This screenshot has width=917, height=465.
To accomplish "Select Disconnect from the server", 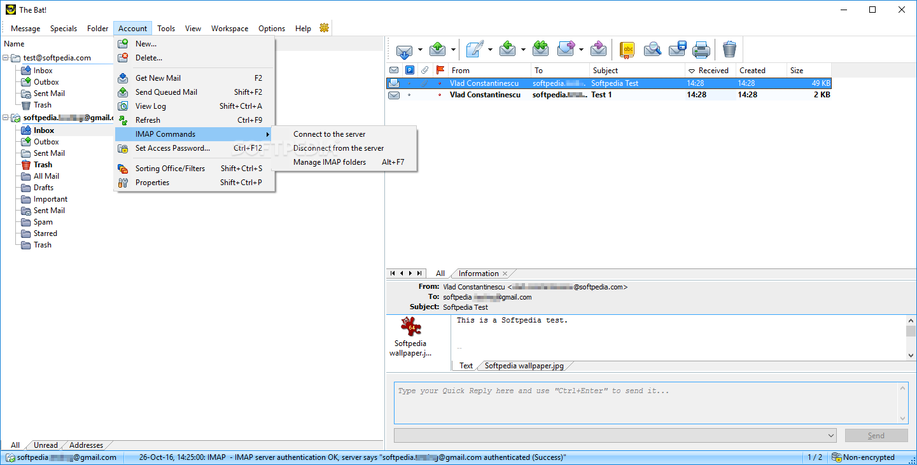I will (344, 148).
